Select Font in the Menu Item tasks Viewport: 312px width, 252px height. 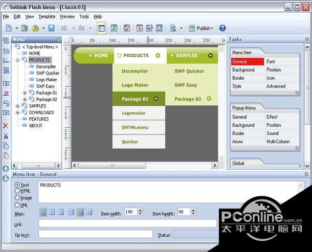271,62
